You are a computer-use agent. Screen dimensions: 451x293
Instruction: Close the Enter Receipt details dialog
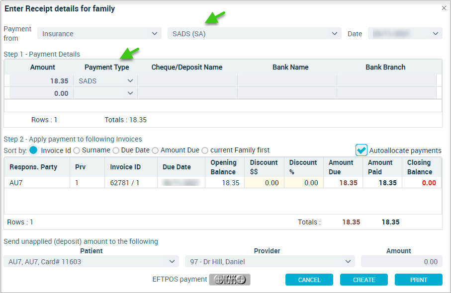(444, 8)
